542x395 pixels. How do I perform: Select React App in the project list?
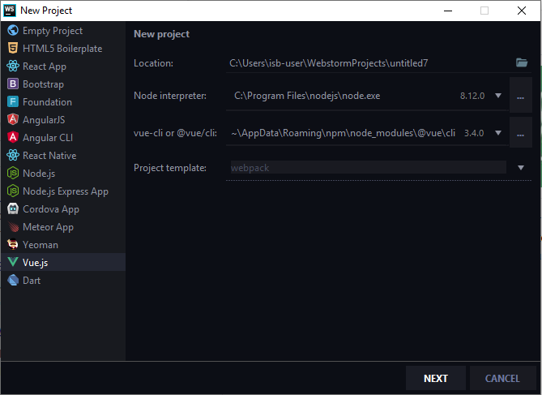[x=63, y=67]
